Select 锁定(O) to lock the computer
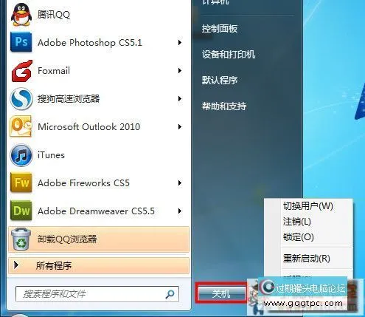 coord(299,237)
